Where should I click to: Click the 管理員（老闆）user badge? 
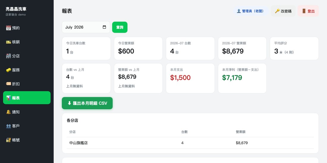coord(251,11)
